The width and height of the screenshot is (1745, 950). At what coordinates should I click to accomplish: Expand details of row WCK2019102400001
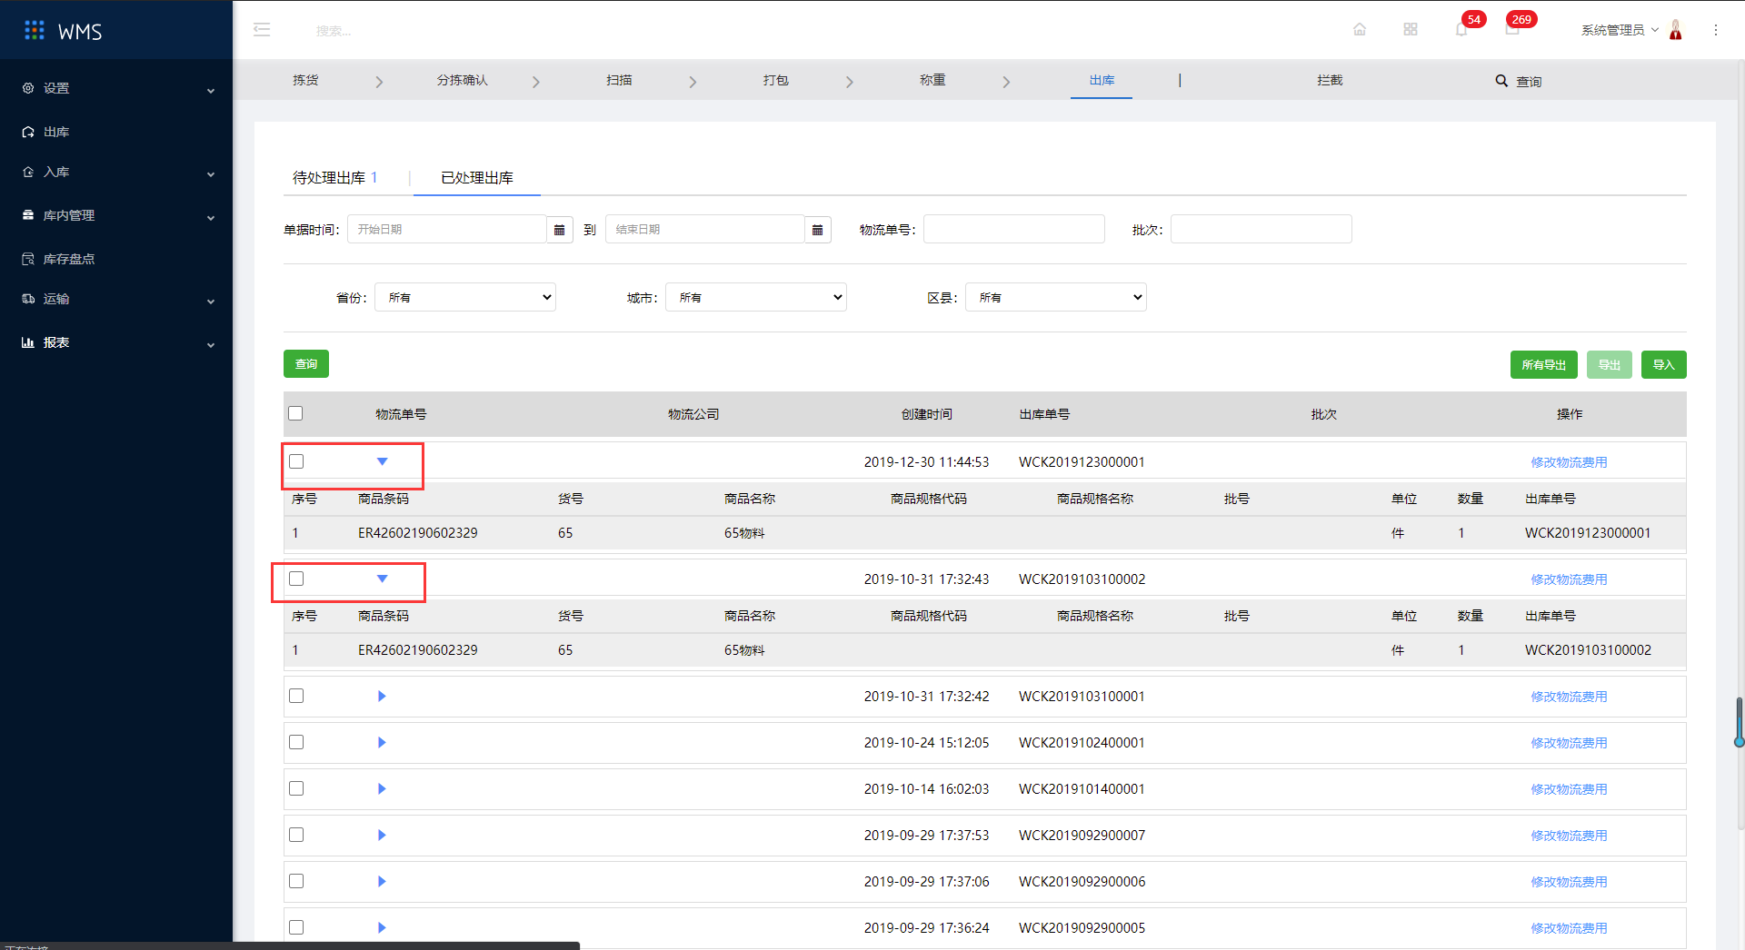tap(382, 742)
